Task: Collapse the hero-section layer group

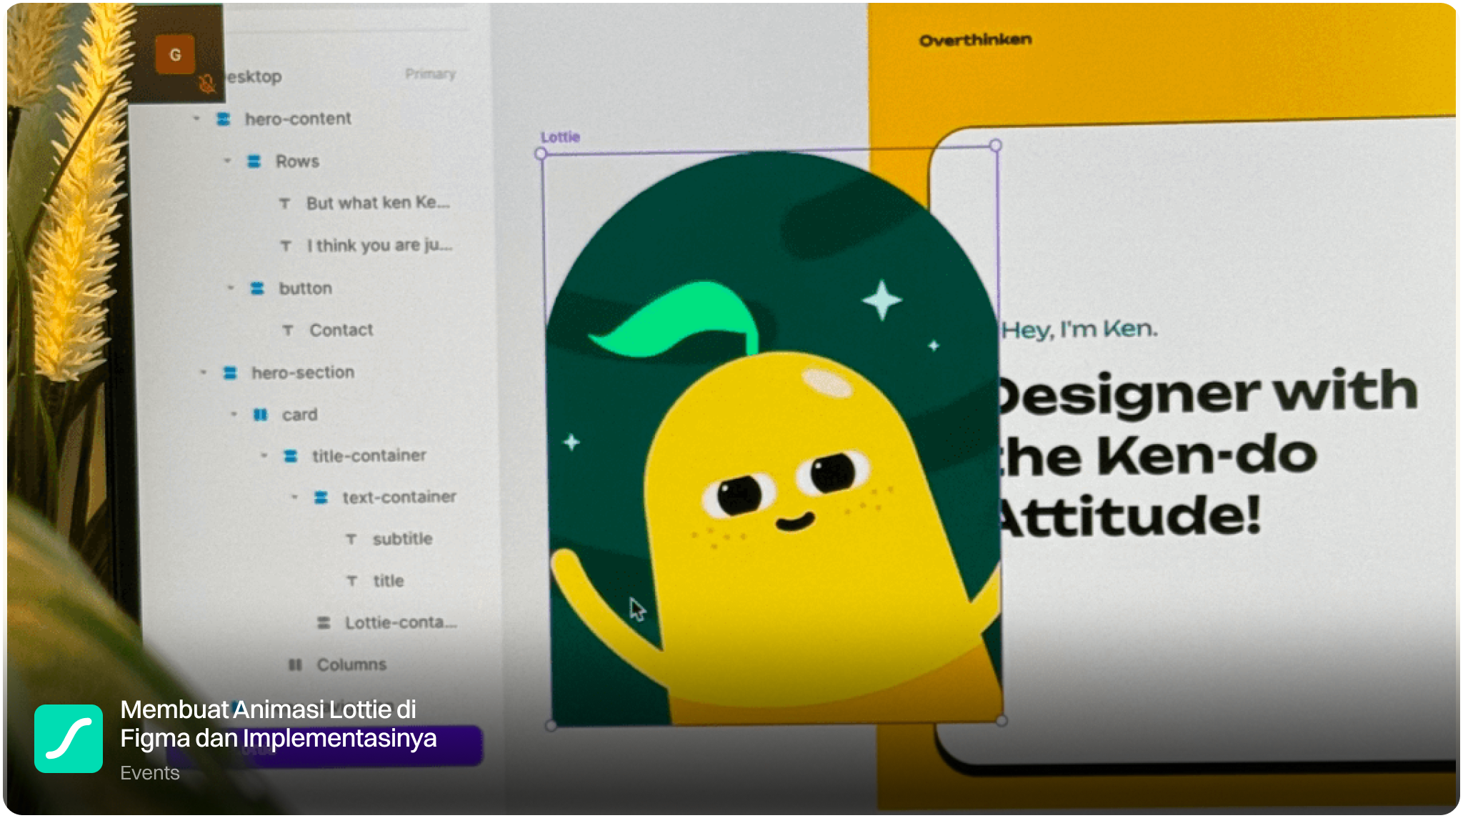Action: click(204, 373)
